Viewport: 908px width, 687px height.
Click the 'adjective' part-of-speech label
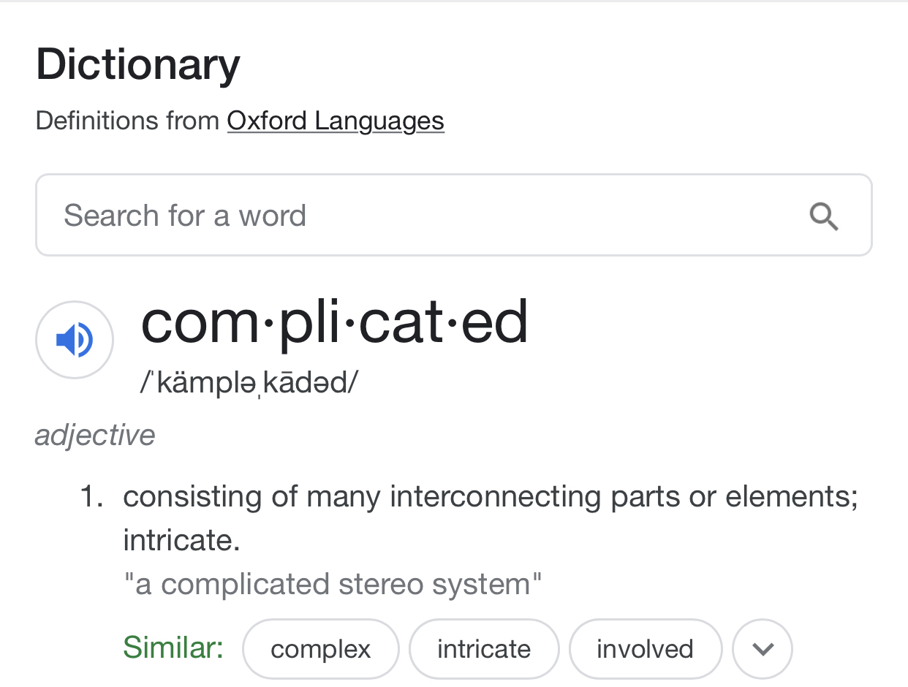95,436
